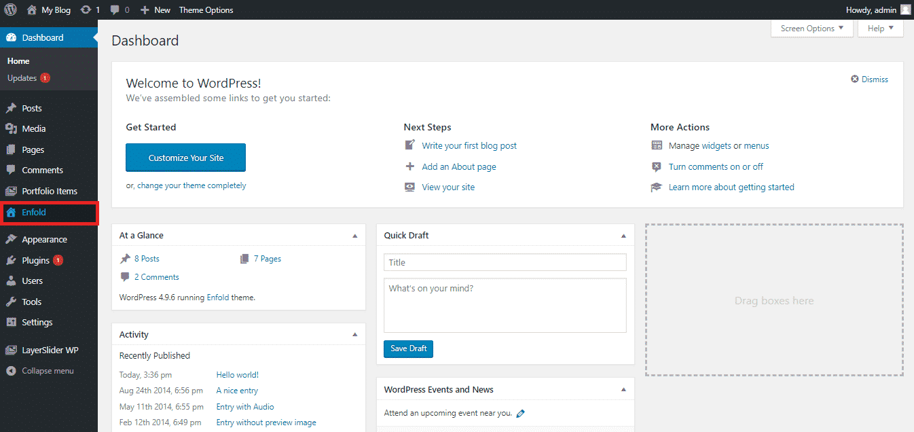The width and height of the screenshot is (914, 432).
Task: Click View your site link
Action: [x=448, y=187]
